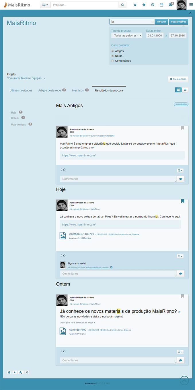Uncheck the Notas checkbox

(112, 56)
